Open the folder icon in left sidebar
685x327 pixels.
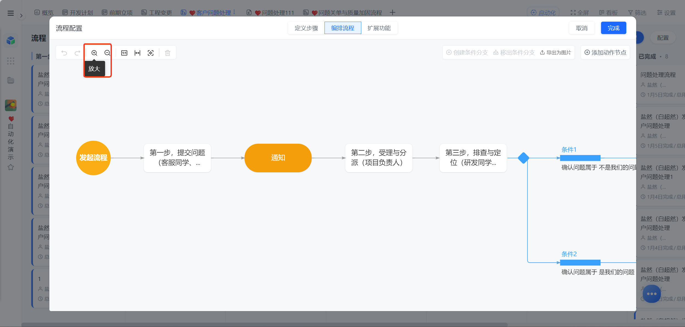[x=11, y=80]
